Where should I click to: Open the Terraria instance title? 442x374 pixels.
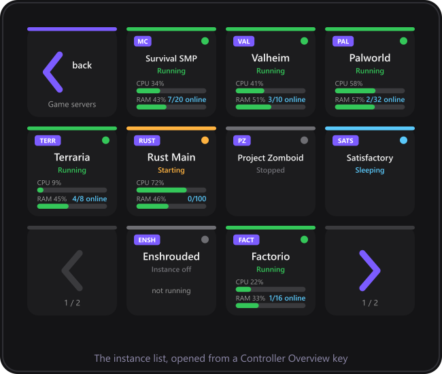pos(72,157)
